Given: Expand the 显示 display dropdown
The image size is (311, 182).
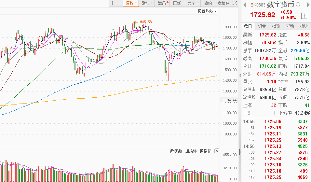Looking at the screenshot, I should pos(193,3).
